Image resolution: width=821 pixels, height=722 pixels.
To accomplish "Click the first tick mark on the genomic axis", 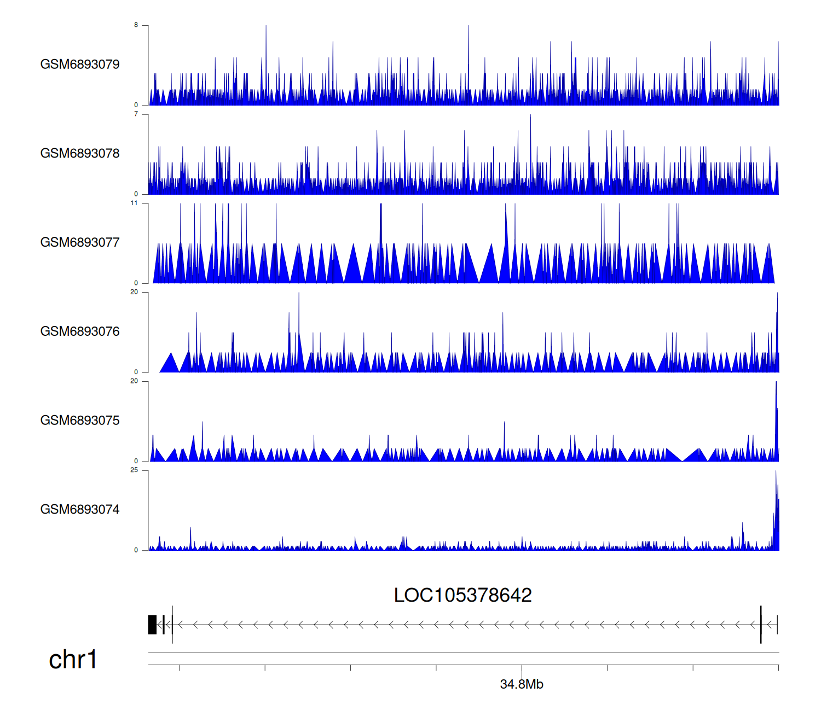I will 180,667.
